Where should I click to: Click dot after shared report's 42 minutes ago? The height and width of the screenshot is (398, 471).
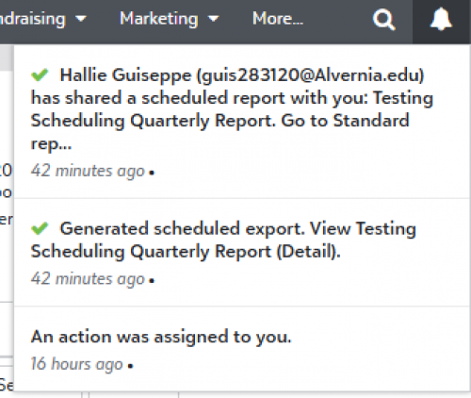click(x=152, y=173)
